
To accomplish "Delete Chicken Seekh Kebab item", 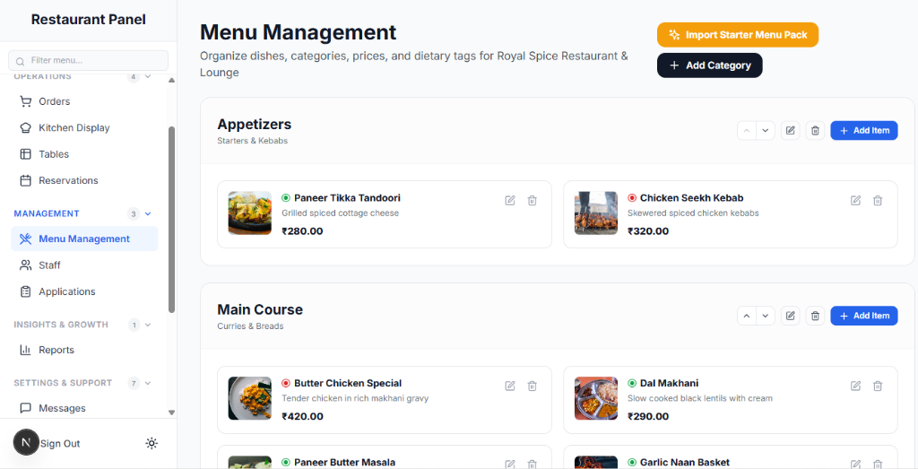I will [878, 200].
